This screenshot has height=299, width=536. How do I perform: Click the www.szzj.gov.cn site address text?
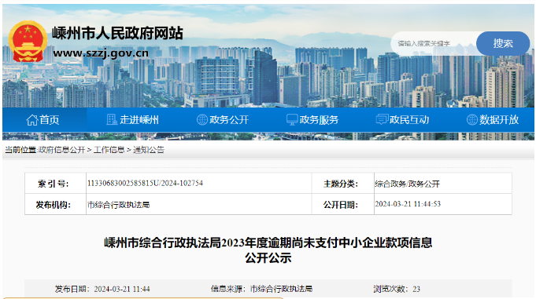pos(101,53)
